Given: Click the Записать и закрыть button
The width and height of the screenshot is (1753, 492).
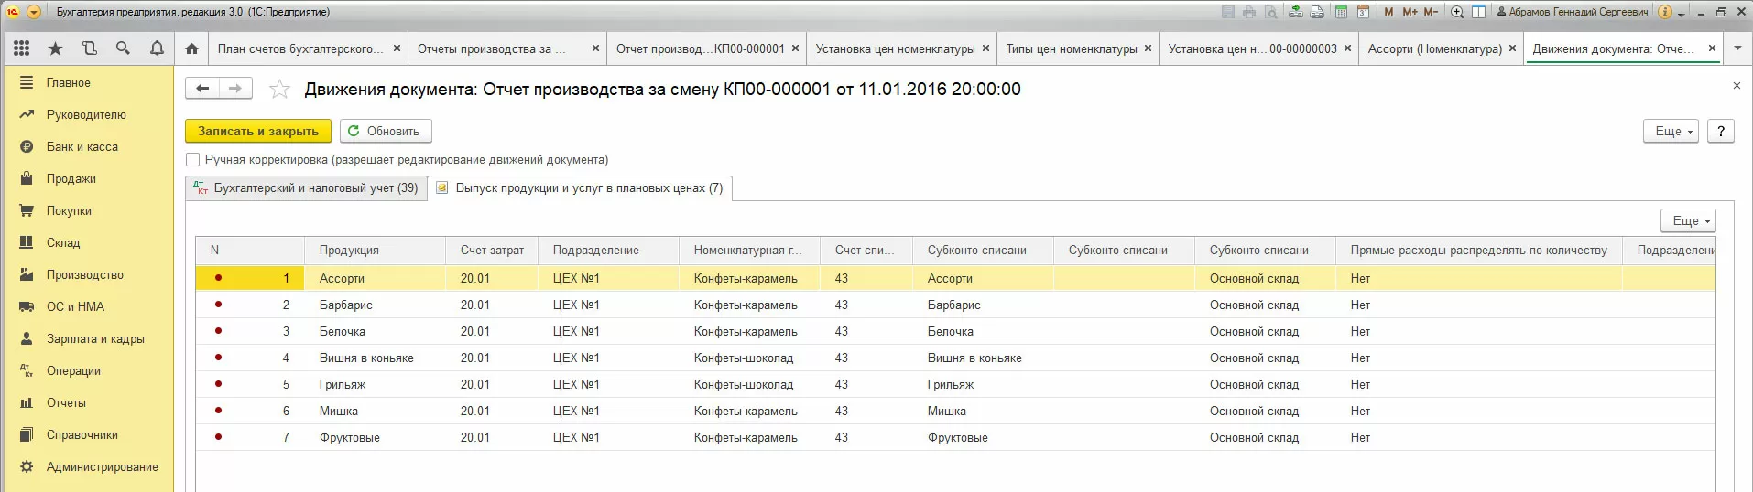Looking at the screenshot, I should [258, 131].
